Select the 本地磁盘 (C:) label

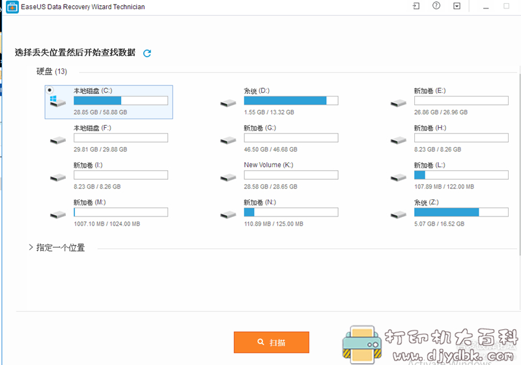click(x=92, y=91)
